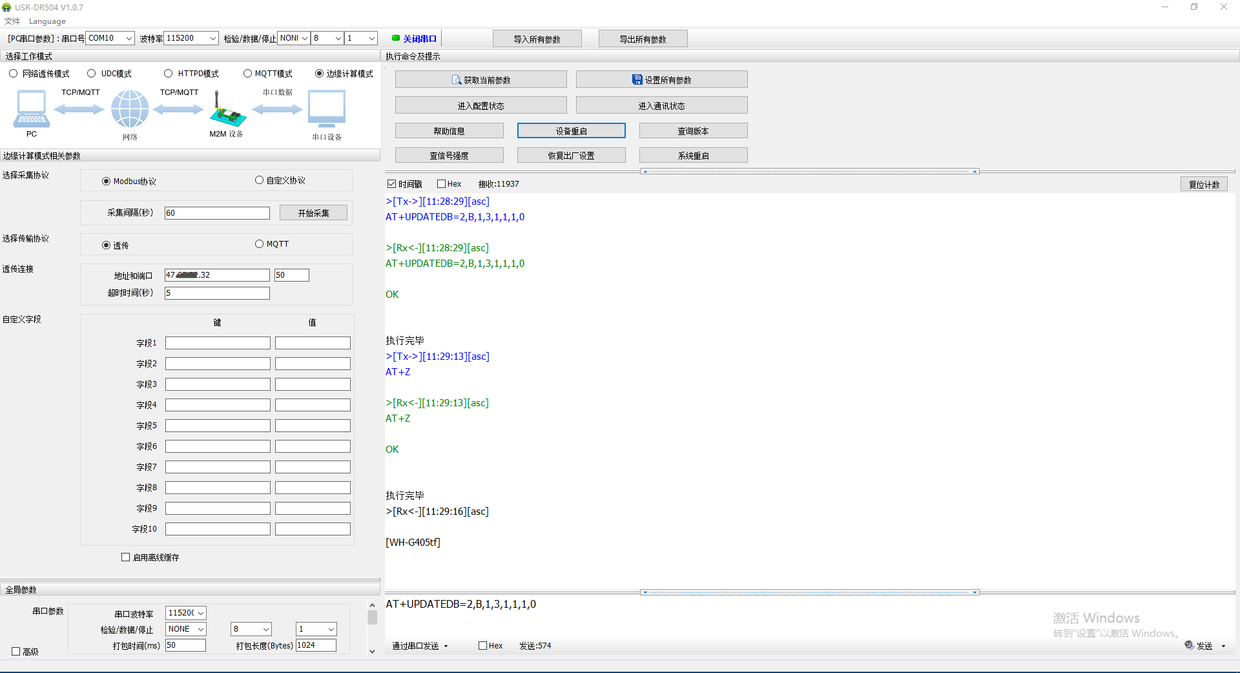Image resolution: width=1240 pixels, height=673 pixels.
Task: Open the 文件 menu
Action: 12,21
